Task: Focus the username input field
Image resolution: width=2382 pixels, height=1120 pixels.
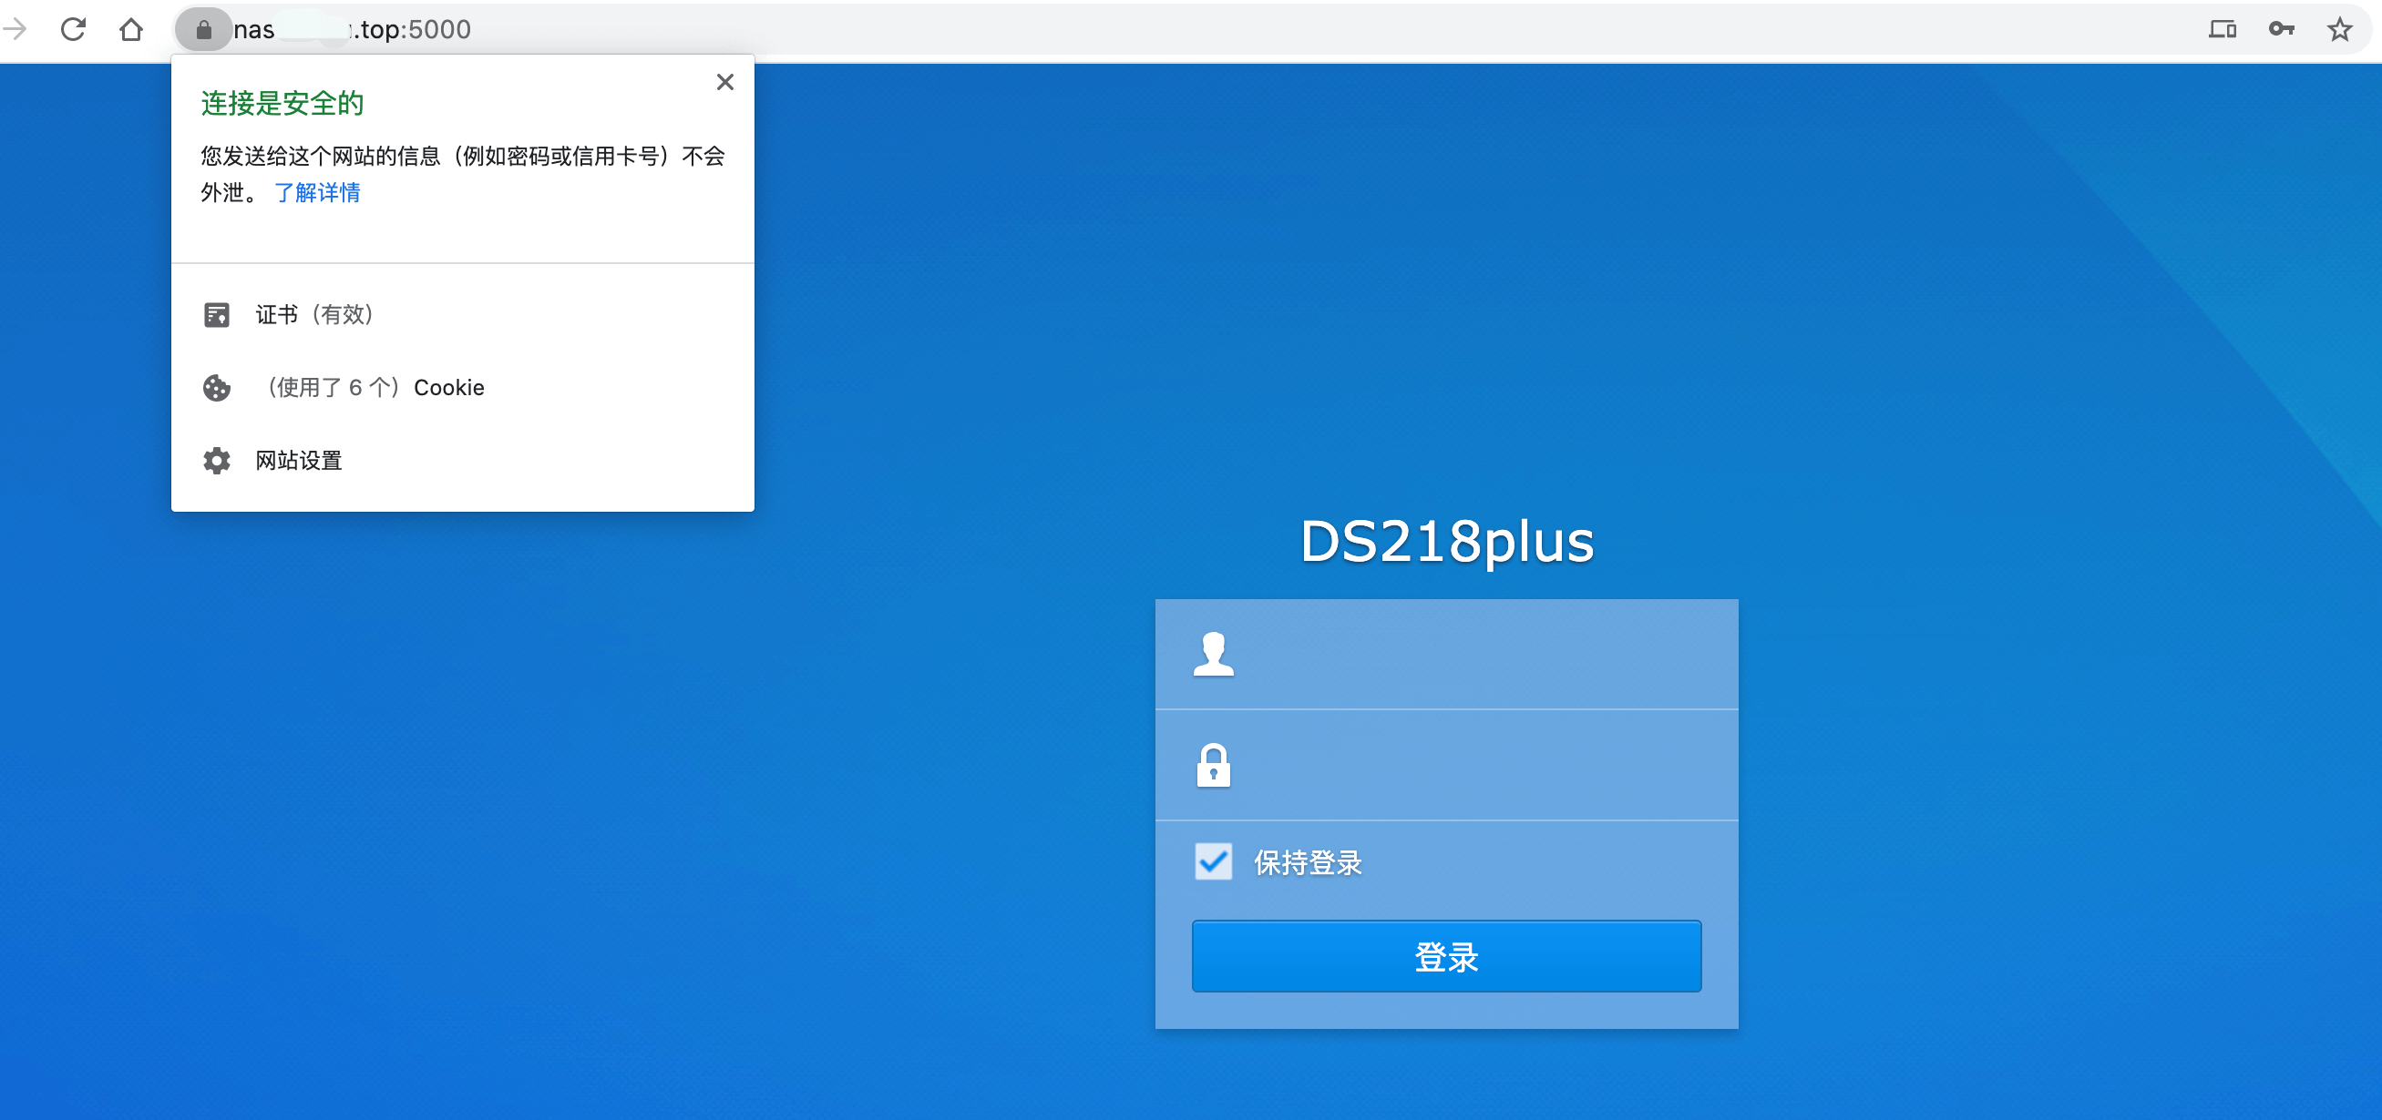Action: [x=1446, y=655]
